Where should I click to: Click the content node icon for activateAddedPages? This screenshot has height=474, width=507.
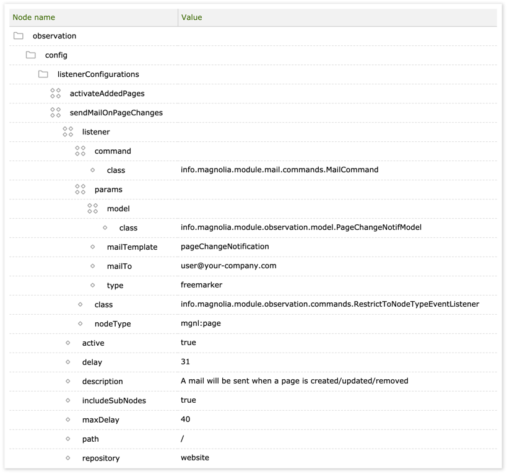coord(55,93)
